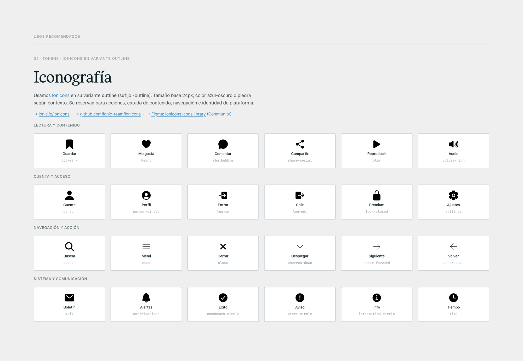This screenshot has width=523, height=361.
Task: Click the log-in icon above Entrar
Action: pos(223,195)
